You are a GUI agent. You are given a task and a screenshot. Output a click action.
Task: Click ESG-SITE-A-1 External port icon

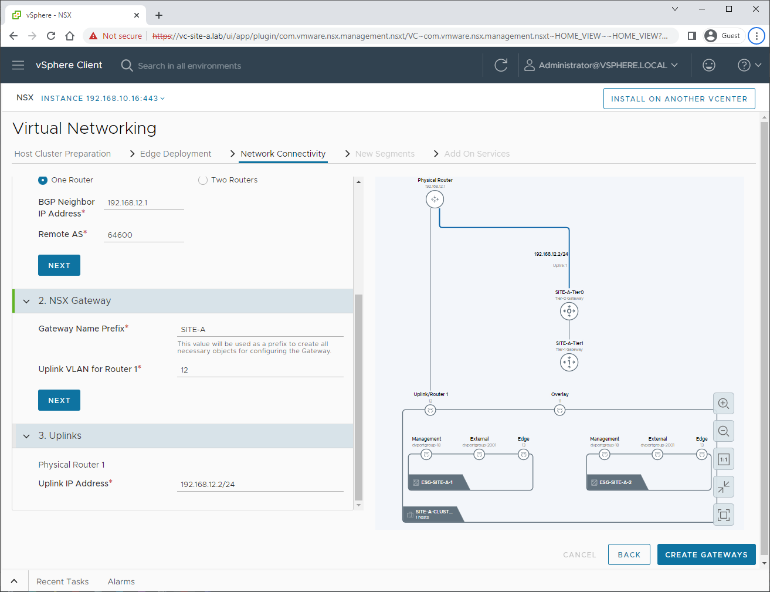pos(479,455)
